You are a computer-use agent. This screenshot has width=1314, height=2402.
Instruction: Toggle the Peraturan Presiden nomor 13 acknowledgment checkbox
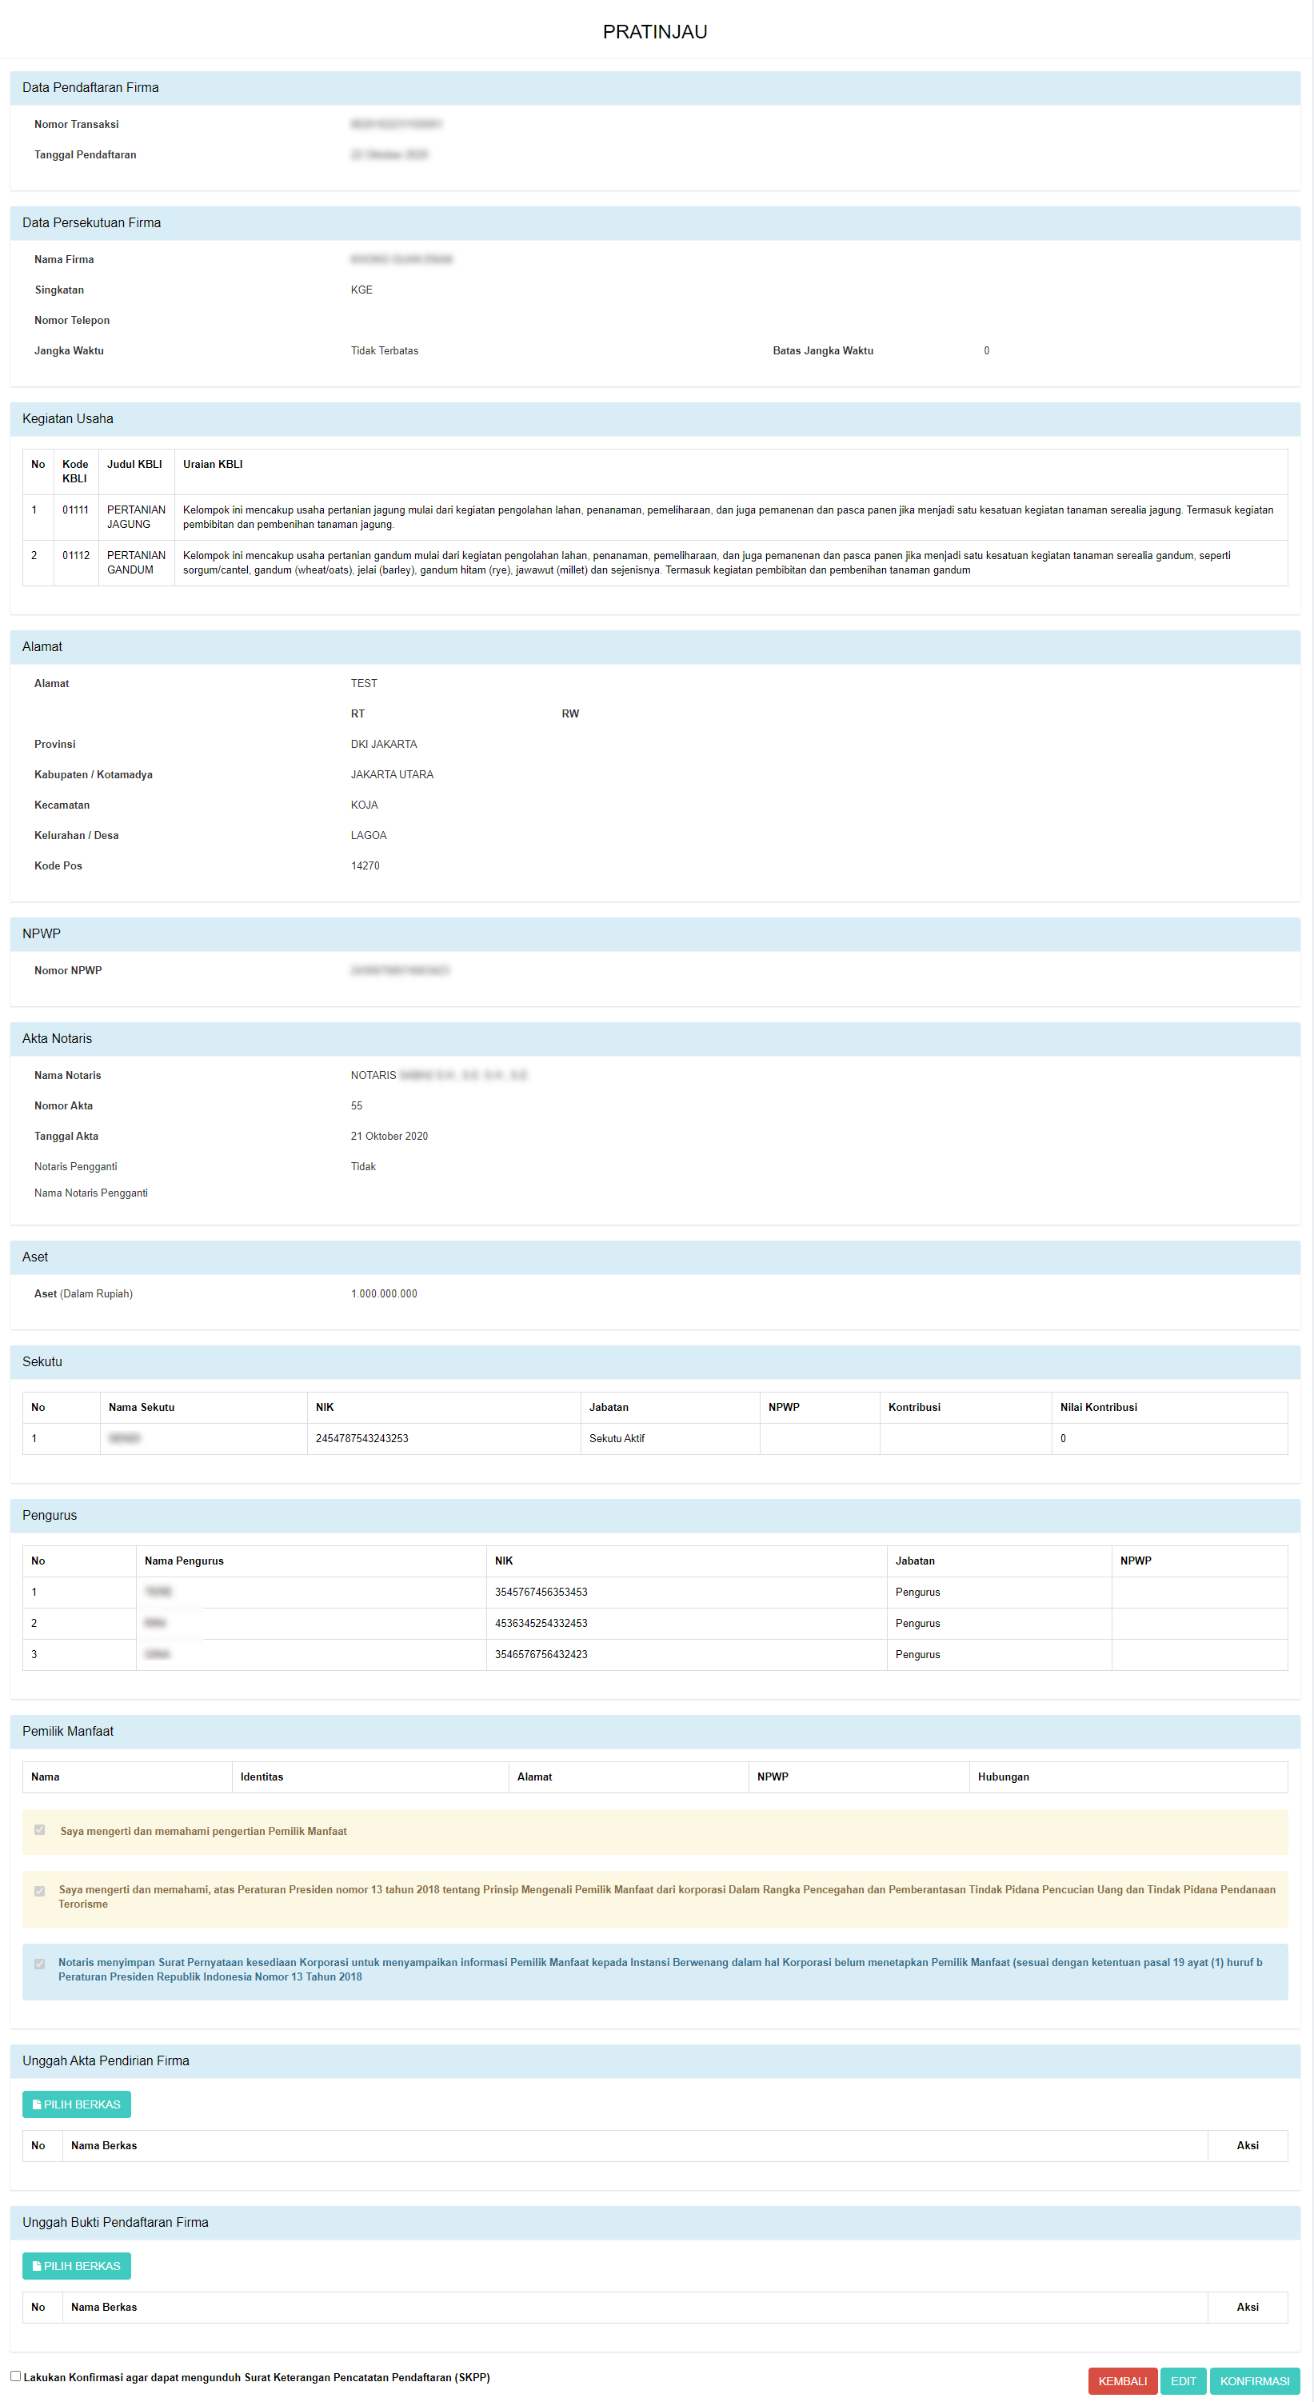click(x=39, y=1891)
